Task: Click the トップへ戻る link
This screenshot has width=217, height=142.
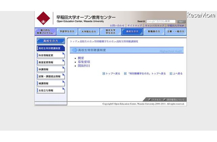Action: click(113, 73)
